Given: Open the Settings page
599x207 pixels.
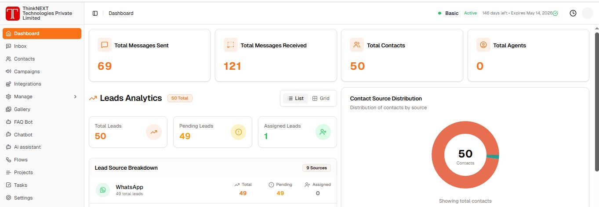Looking at the screenshot, I should [x=23, y=198].
